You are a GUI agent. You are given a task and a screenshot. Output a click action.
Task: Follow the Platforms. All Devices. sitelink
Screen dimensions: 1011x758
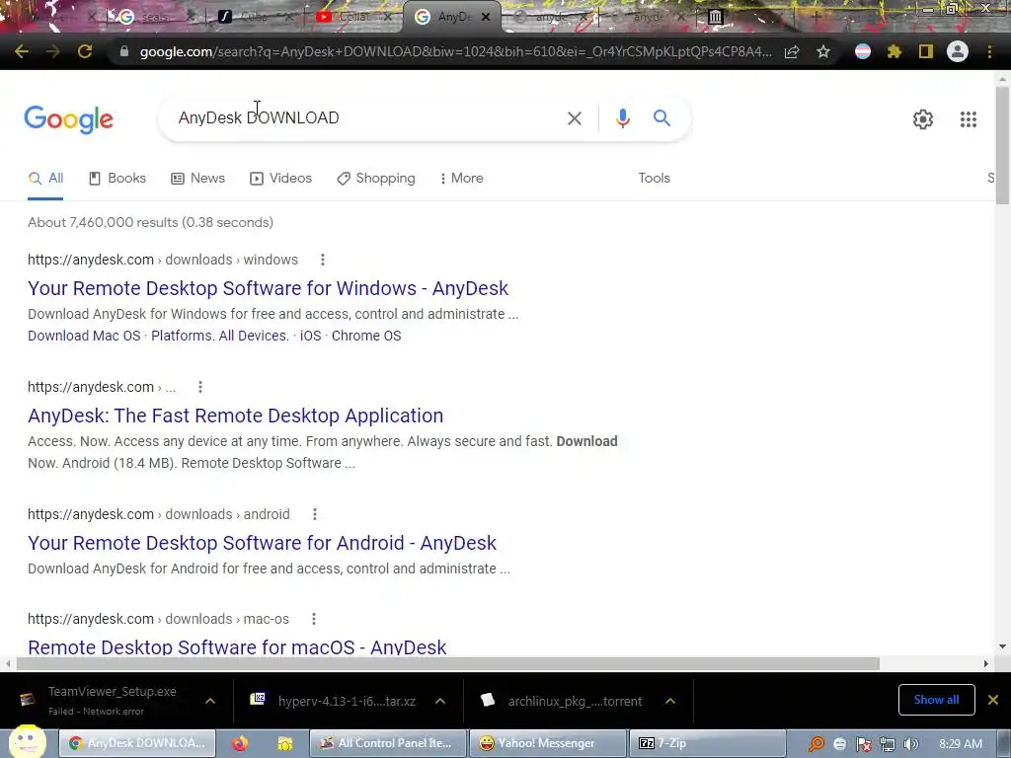[x=220, y=336]
